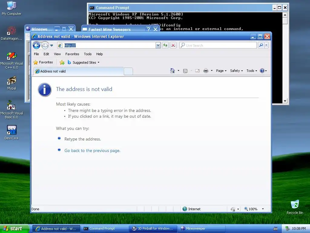This screenshot has height=233, width=310.
Task: Open the zoom level 100% dropdown arrow
Action: coord(263,209)
